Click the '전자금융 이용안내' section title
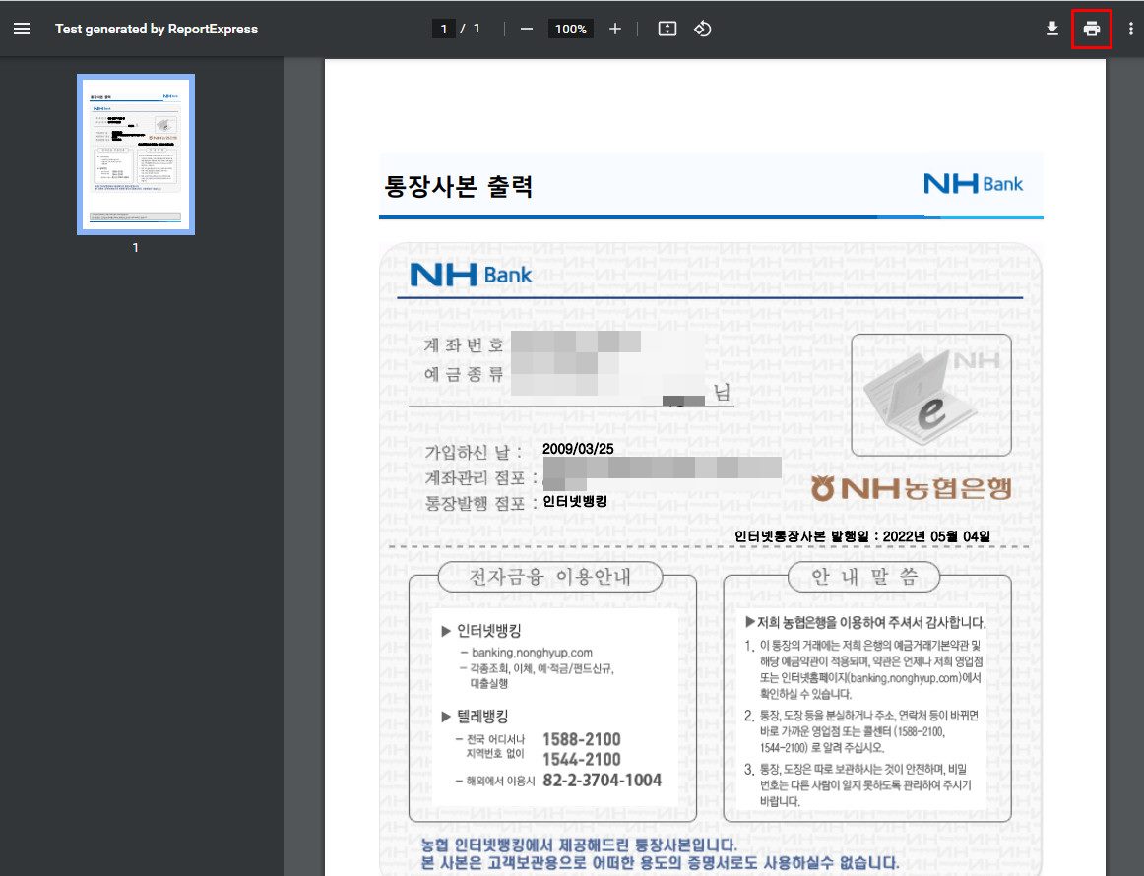The image size is (1144, 876). coord(550,578)
